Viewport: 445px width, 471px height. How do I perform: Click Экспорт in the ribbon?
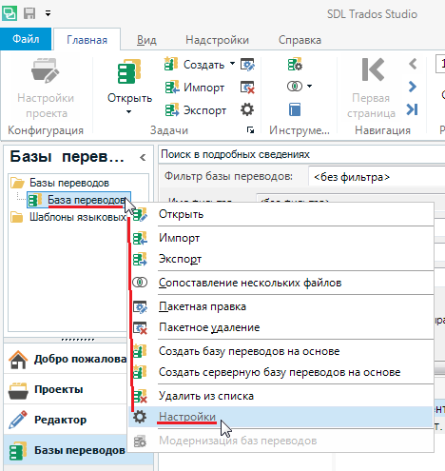196,110
